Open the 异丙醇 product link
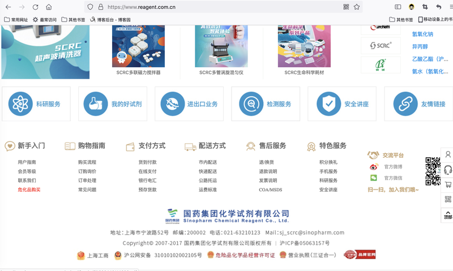Viewport: 453px width, 271px height. (x=420, y=46)
